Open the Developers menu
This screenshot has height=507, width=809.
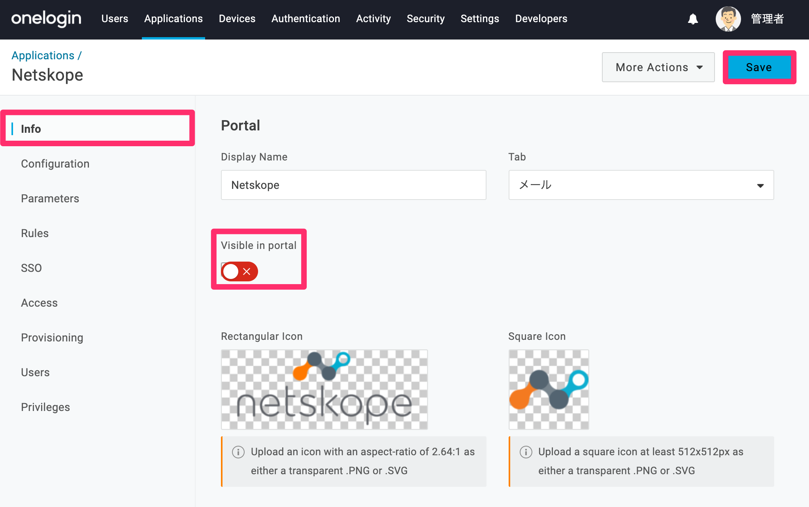point(541,19)
